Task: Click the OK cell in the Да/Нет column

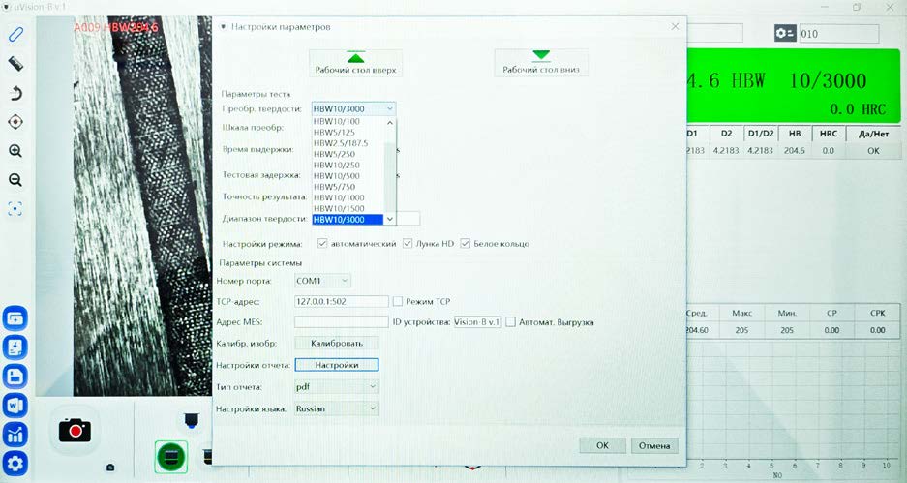Action: coord(873,150)
